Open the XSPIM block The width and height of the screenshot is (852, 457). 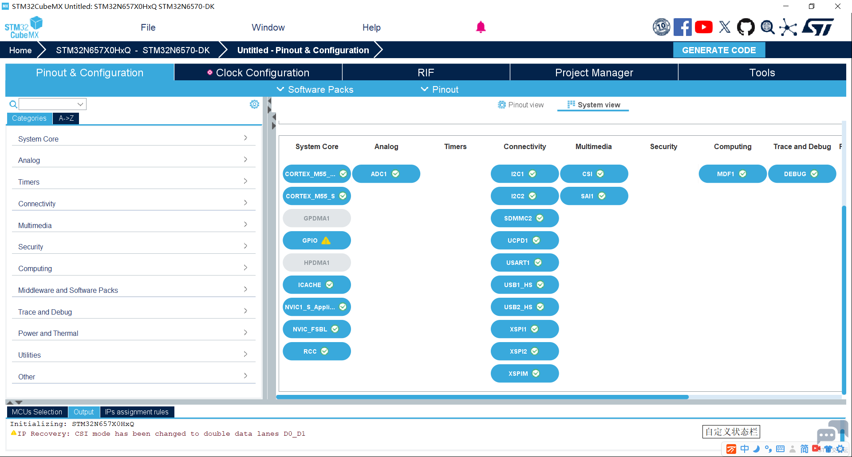point(525,374)
